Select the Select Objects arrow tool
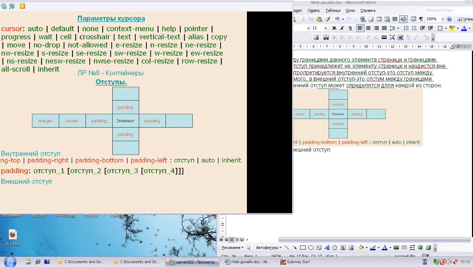This screenshot has width=473, height=267. tap(249, 248)
